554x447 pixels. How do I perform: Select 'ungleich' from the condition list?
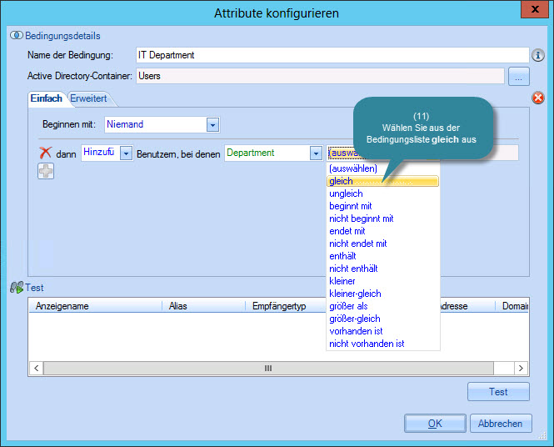tap(383, 193)
